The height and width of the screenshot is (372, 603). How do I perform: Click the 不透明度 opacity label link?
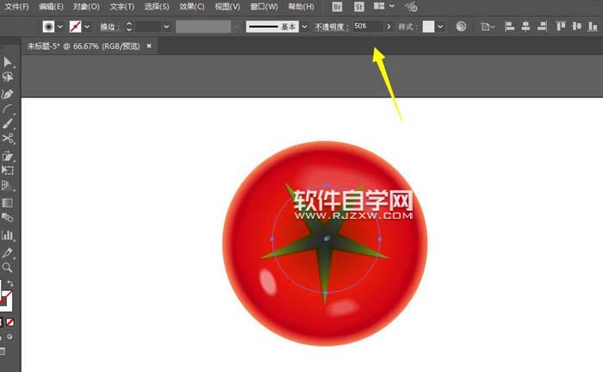[330, 27]
